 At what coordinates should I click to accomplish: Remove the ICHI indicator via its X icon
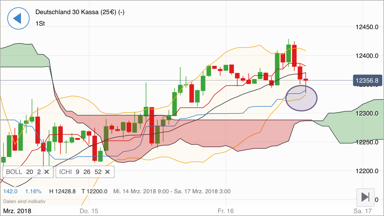tap(107, 172)
